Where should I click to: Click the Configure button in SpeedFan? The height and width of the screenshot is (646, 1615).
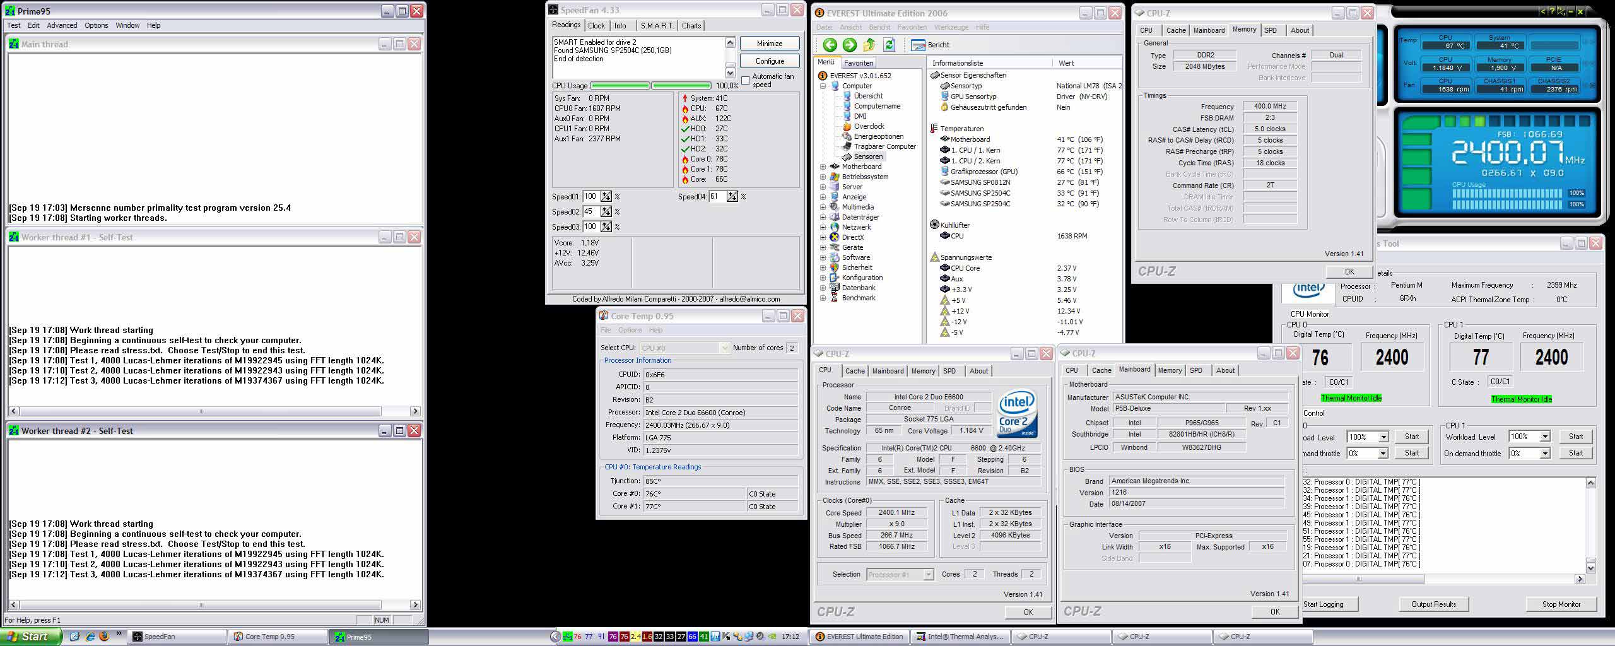point(770,61)
